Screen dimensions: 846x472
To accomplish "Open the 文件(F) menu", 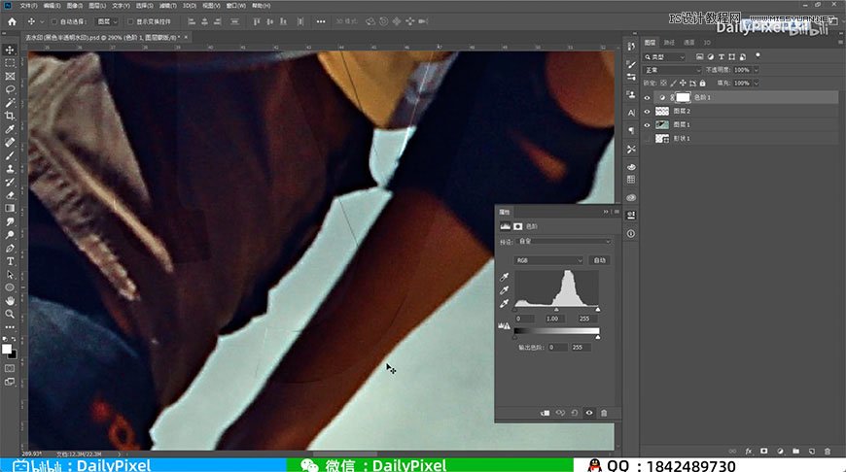I will click(x=28, y=6).
